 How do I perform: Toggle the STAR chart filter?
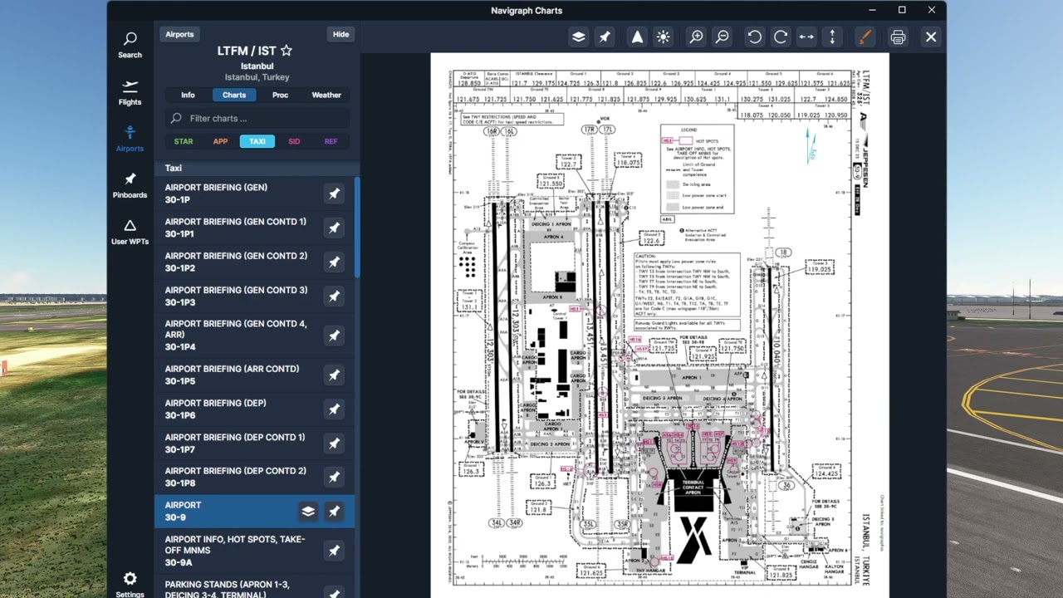[184, 141]
